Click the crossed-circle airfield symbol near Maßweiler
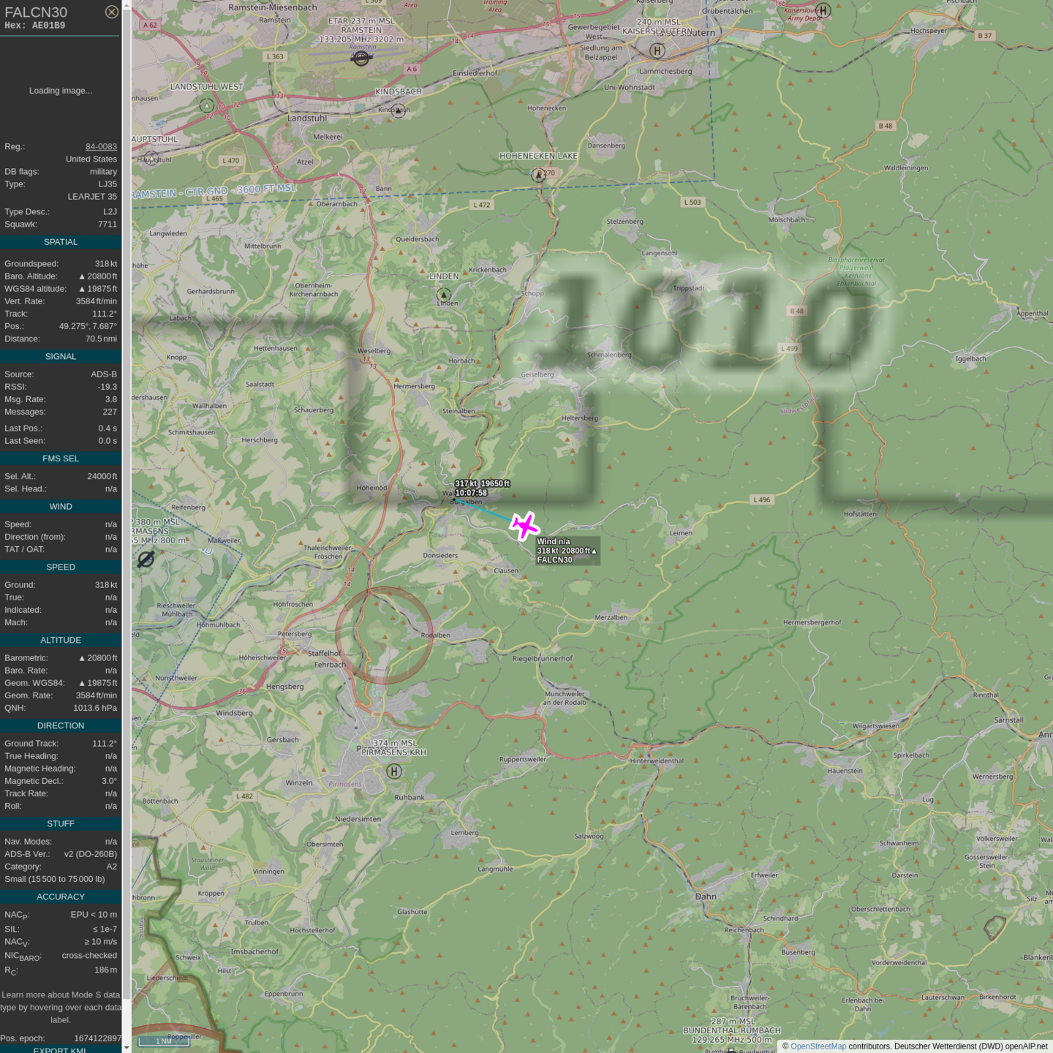The height and width of the screenshot is (1053, 1053). click(x=146, y=559)
